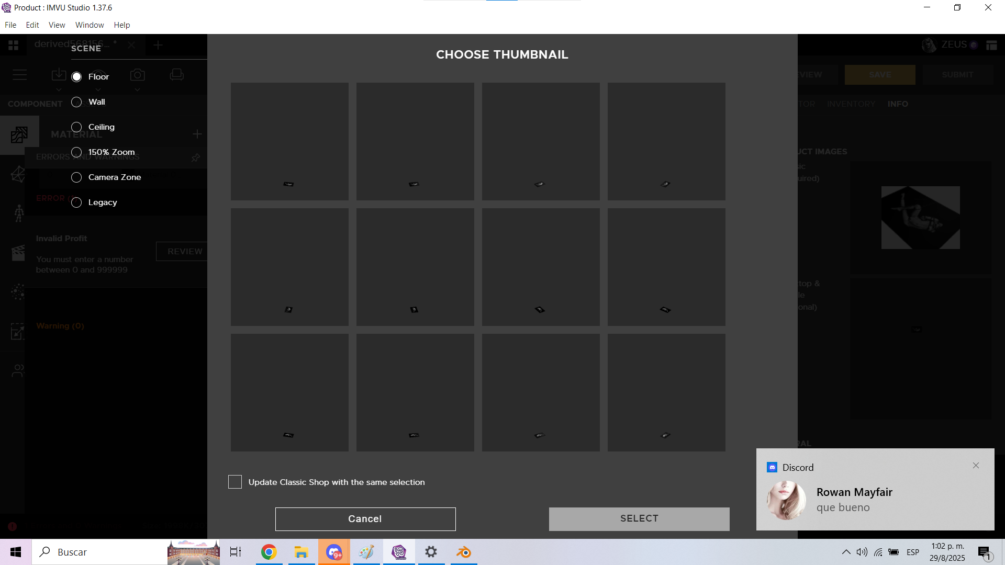Expand the chevron under camera icon
Screen dimensions: 1005x565
[138, 90]
